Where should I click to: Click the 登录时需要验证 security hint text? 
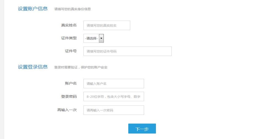pyautogui.click(x=81, y=67)
